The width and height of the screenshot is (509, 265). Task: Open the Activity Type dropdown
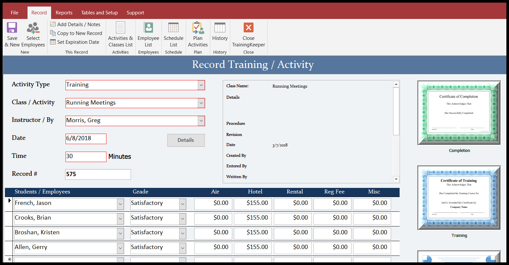coord(201,85)
